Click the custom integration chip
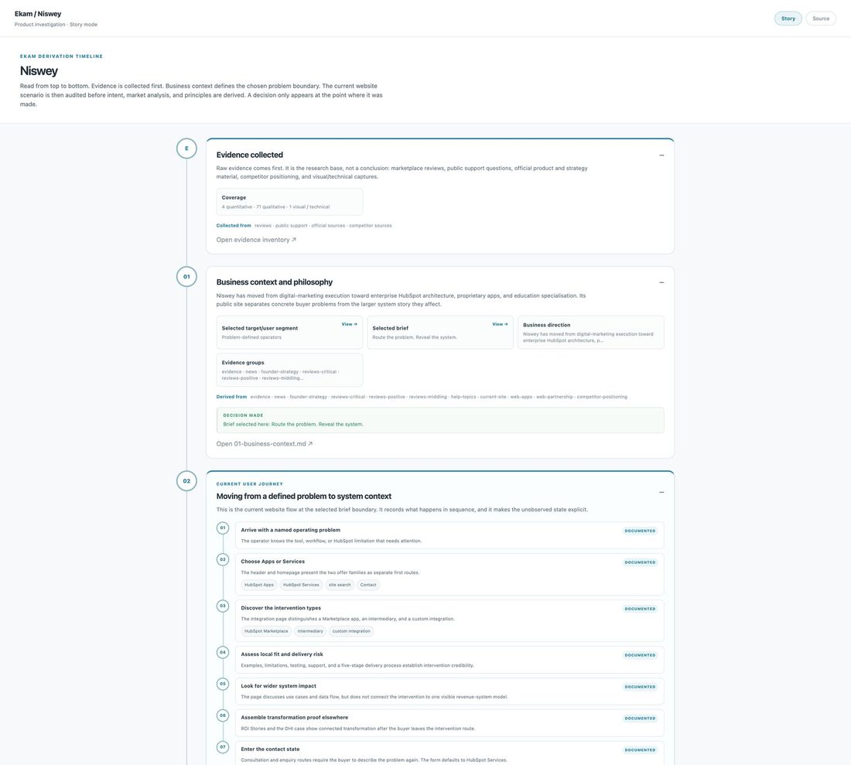851x765 pixels. [x=351, y=631]
